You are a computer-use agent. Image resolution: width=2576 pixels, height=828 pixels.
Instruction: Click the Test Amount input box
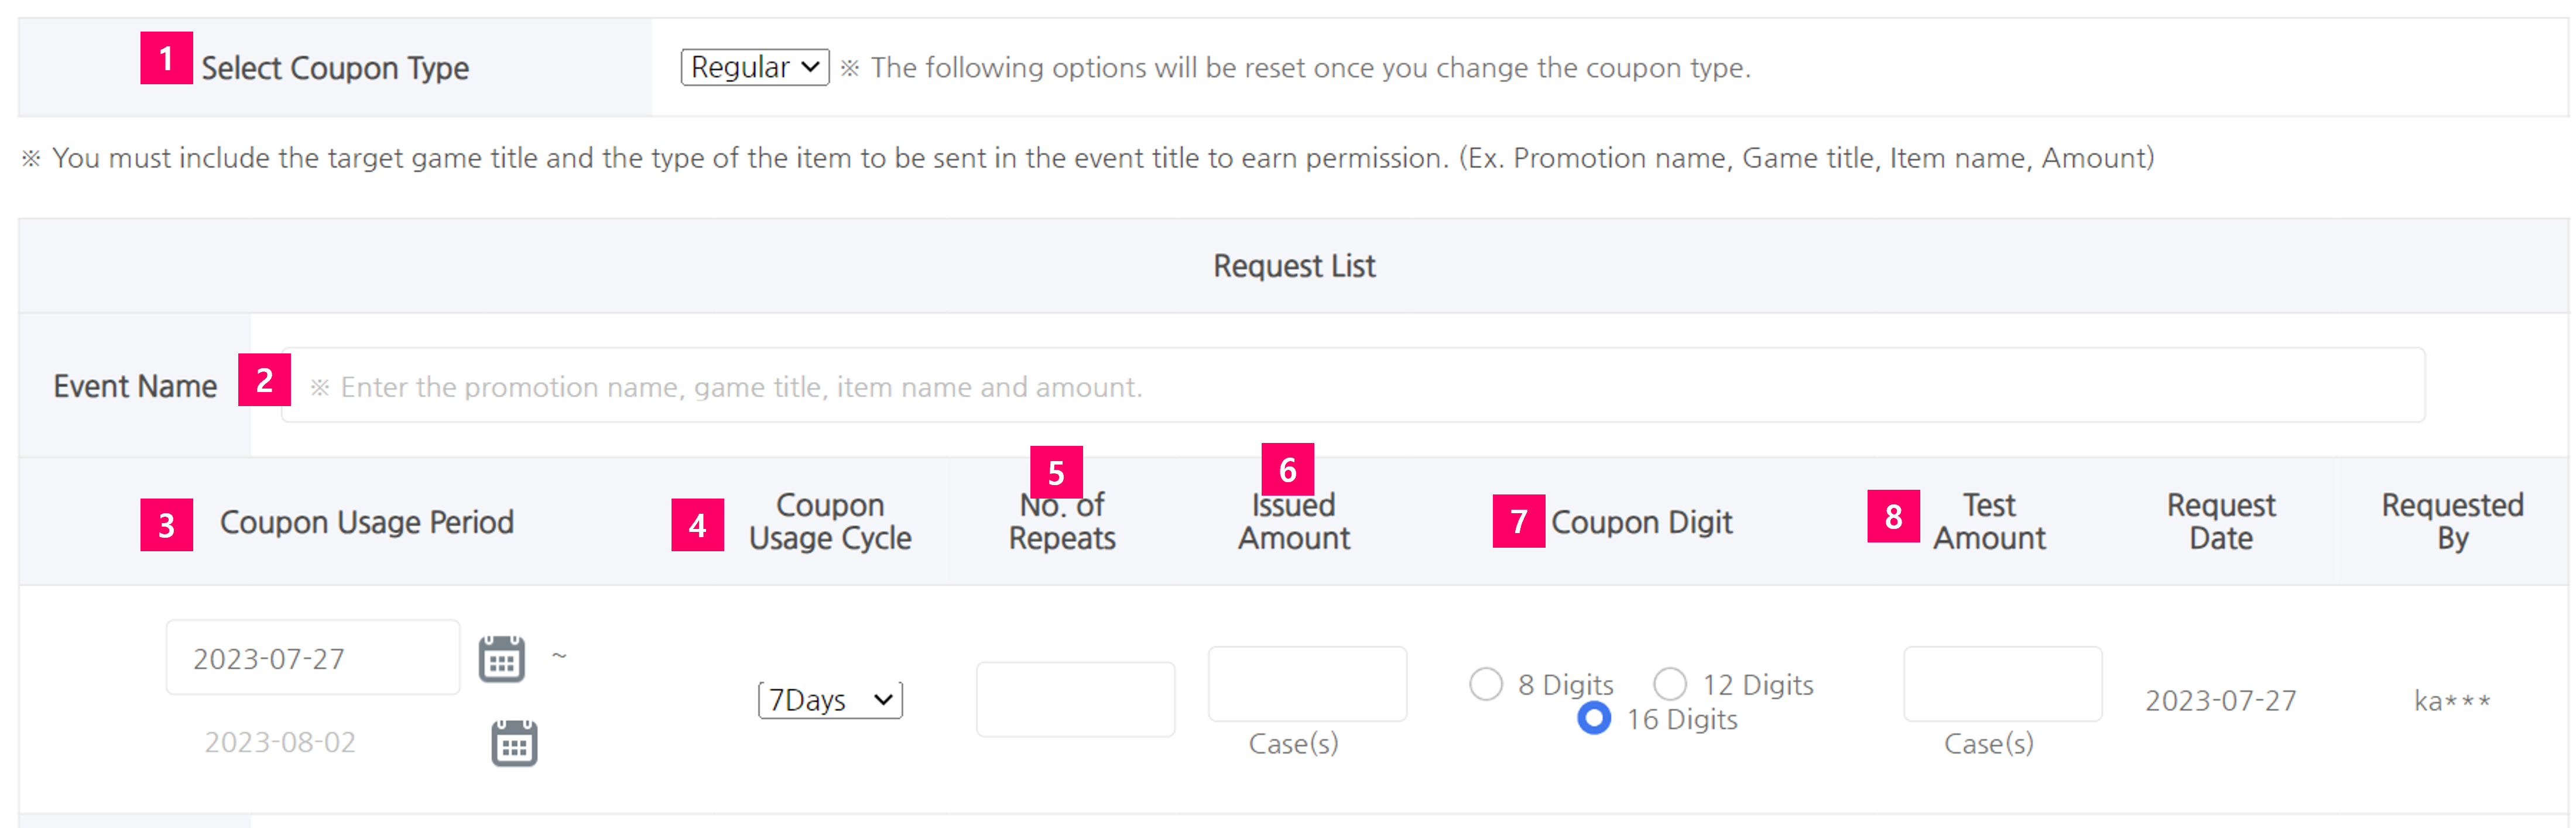click(2002, 684)
